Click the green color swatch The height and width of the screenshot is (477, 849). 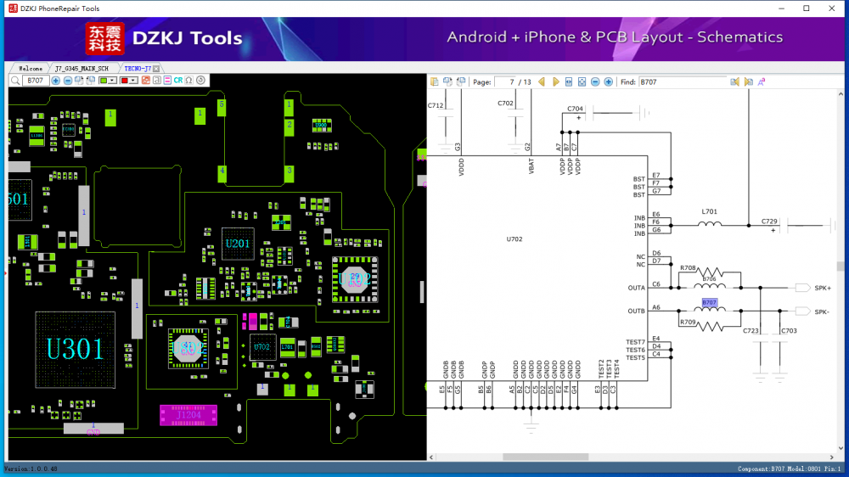pyautogui.click(x=104, y=81)
